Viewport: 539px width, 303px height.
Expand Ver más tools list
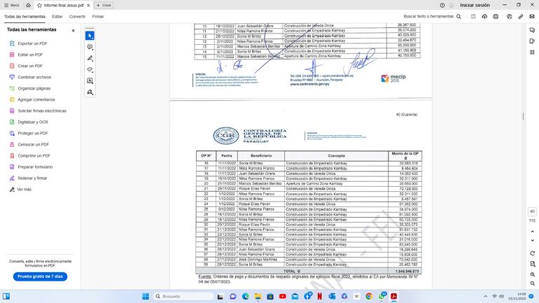24,189
